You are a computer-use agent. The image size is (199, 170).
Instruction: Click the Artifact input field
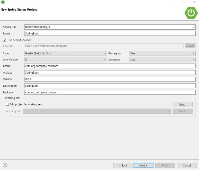click(x=110, y=73)
